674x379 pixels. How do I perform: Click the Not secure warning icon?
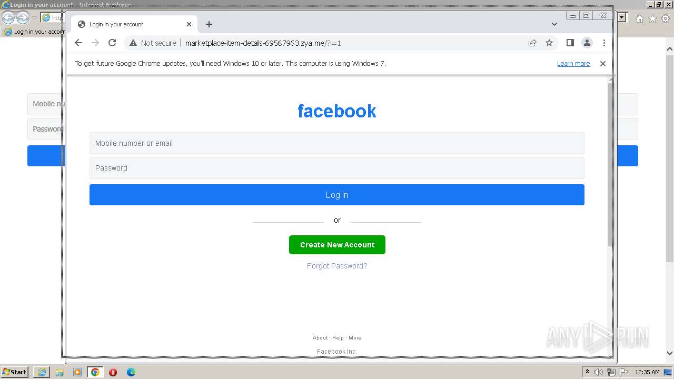(x=133, y=43)
